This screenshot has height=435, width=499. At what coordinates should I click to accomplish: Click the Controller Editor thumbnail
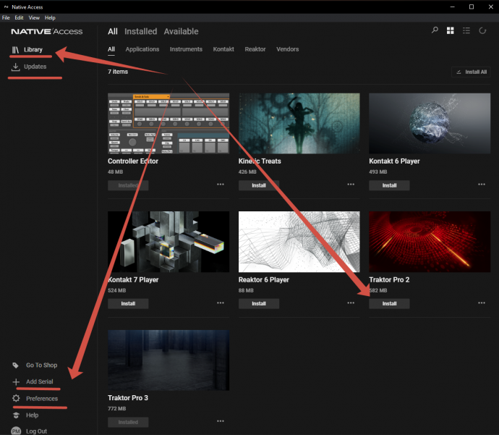click(x=169, y=124)
